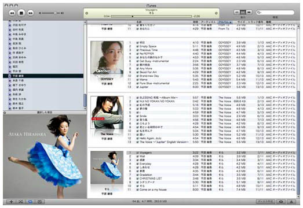Click the burn disc button
This screenshot has width=303, height=208.
coord(265,202)
